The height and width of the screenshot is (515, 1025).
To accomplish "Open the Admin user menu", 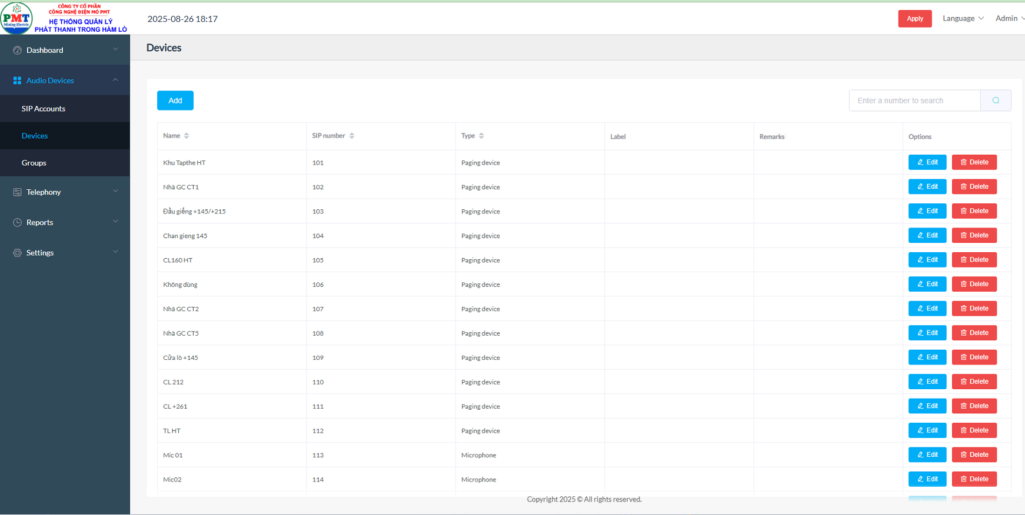I will tap(1009, 18).
